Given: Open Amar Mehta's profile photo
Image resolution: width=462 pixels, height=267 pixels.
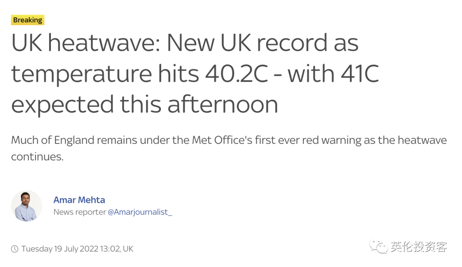Looking at the screenshot, I should pos(27,206).
